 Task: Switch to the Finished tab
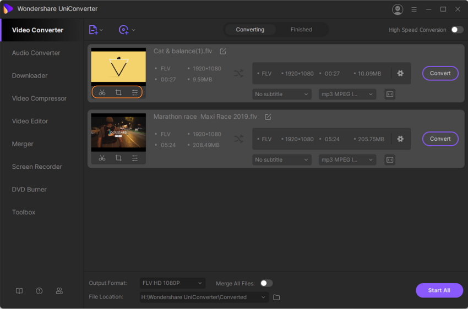301,30
